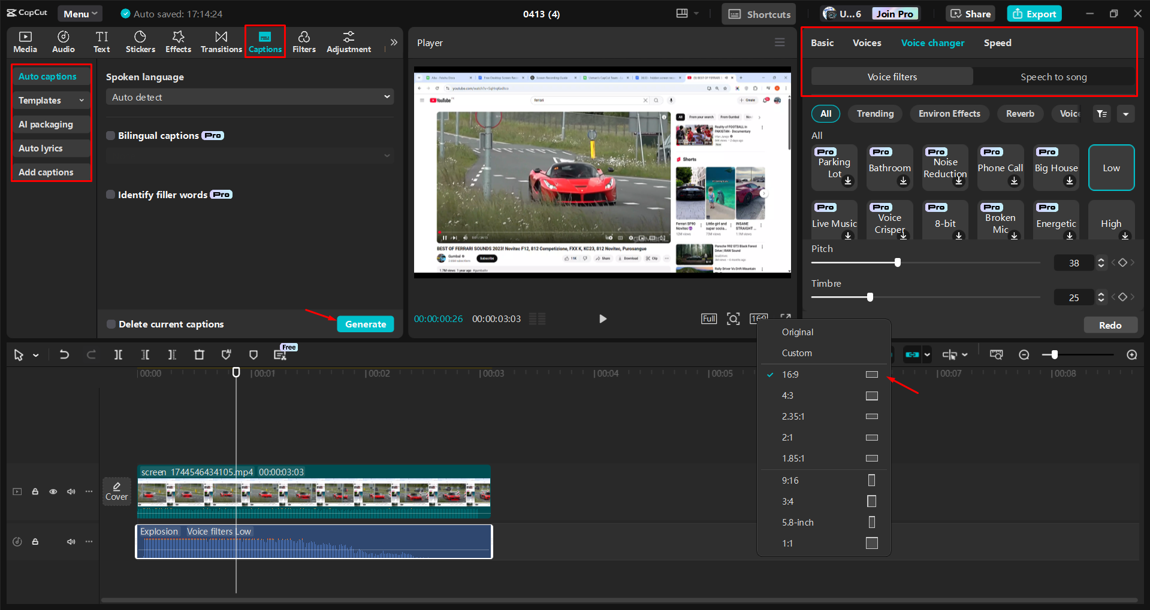Click the Timbre slider
The width and height of the screenshot is (1150, 610).
[870, 296]
